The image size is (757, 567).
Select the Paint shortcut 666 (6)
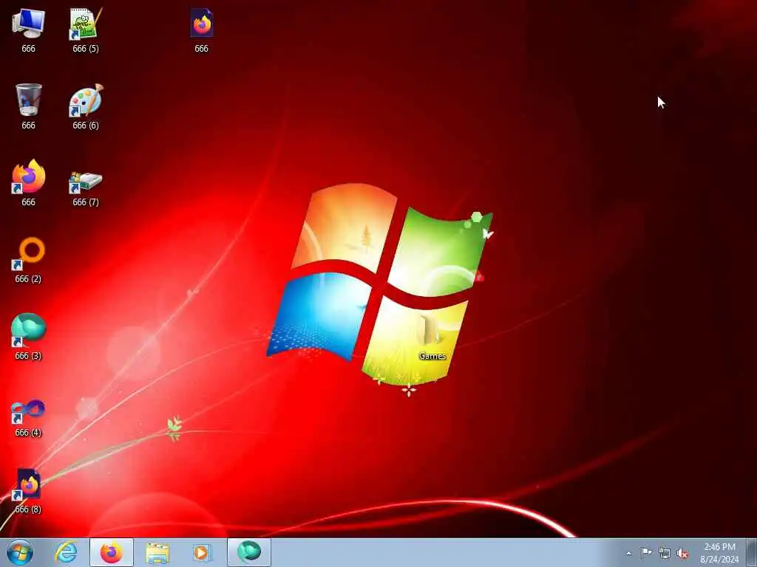[86, 106]
